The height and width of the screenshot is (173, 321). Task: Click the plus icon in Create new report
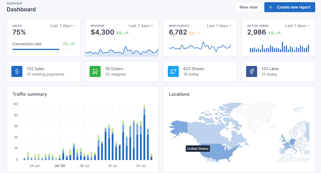pos(271,7)
